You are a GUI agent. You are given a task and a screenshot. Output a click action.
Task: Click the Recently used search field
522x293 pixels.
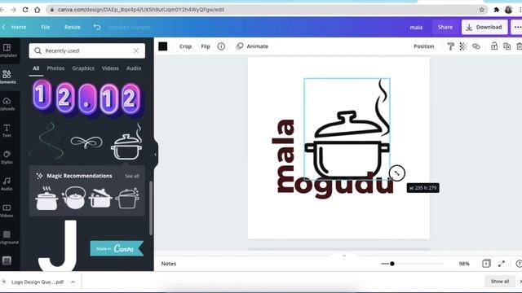(86, 50)
